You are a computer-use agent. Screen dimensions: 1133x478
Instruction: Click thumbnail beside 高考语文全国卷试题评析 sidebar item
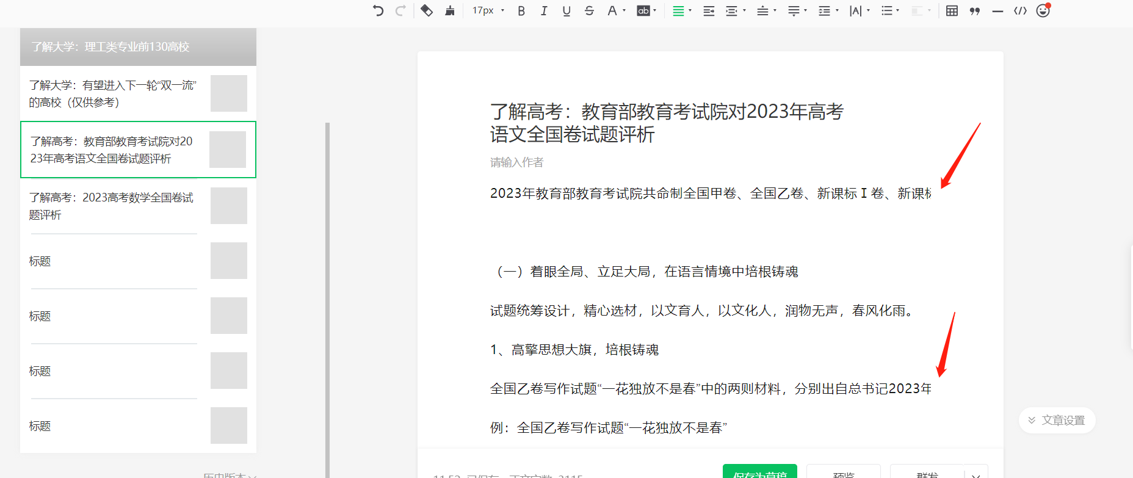pos(228,150)
